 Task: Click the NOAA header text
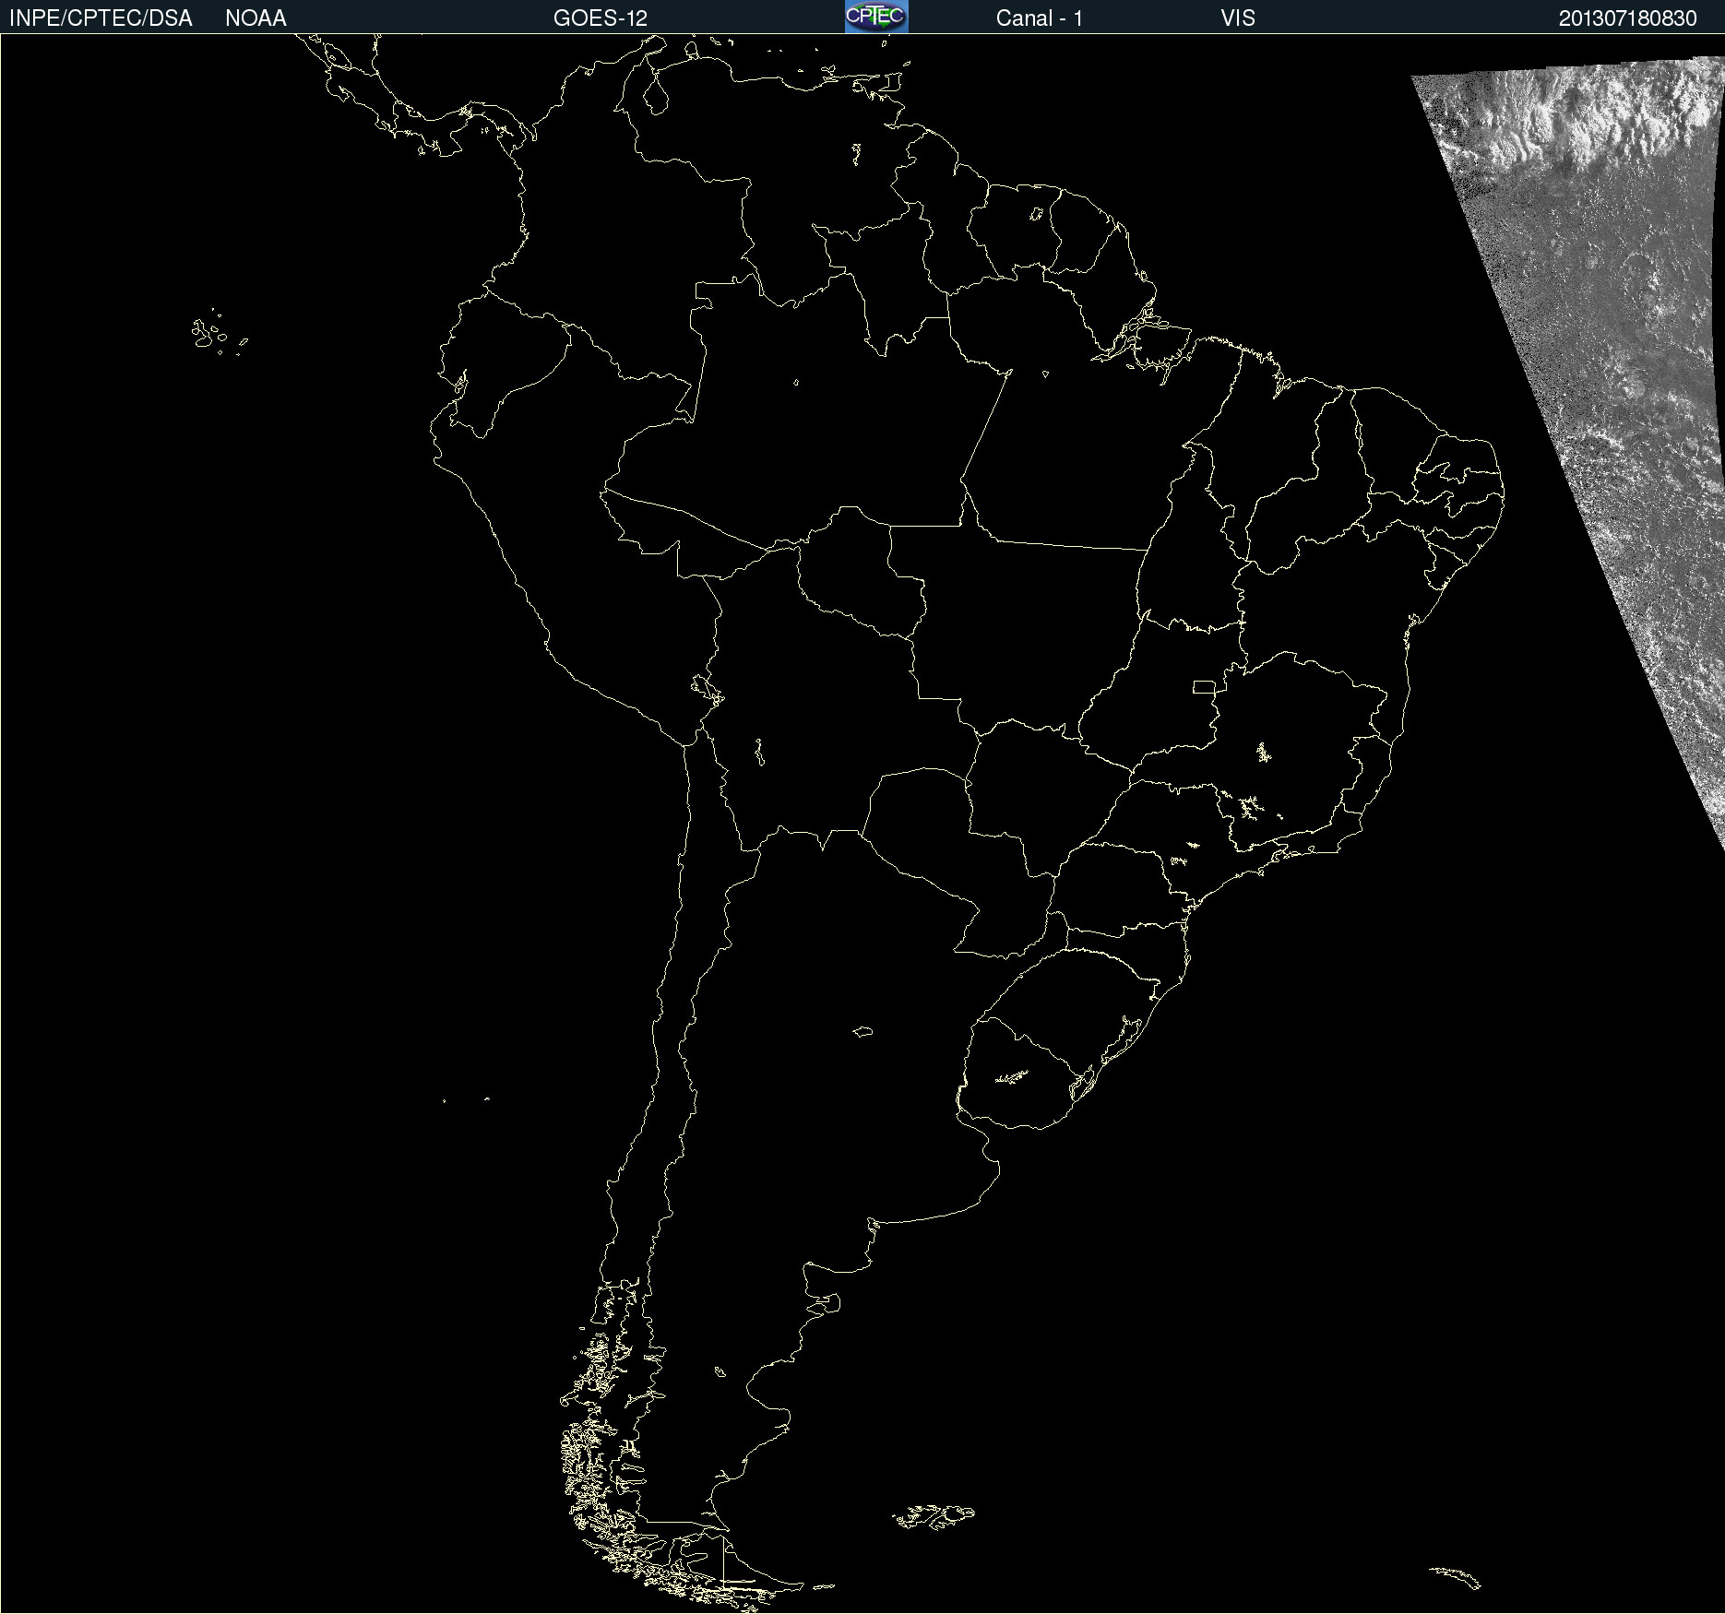256,18
